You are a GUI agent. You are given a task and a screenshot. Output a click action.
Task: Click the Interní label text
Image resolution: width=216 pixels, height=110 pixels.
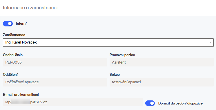pyautogui.click(x=21, y=24)
